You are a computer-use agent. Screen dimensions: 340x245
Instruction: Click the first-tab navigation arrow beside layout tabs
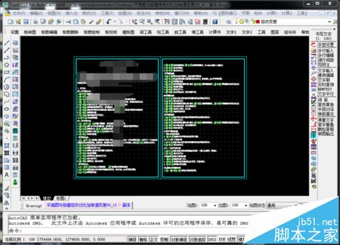[x=23, y=198]
